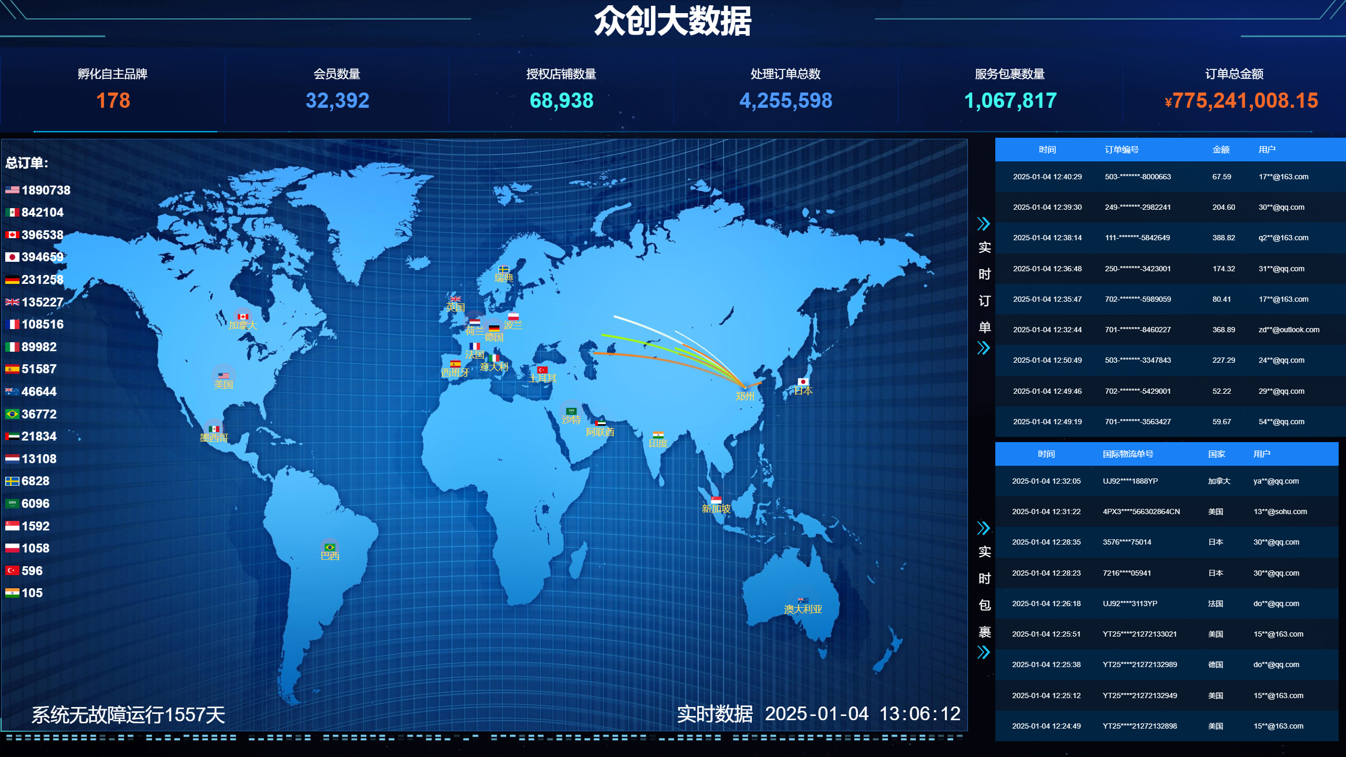Click the Turkey flag marker on map
1346x757 pixels.
coord(542,370)
